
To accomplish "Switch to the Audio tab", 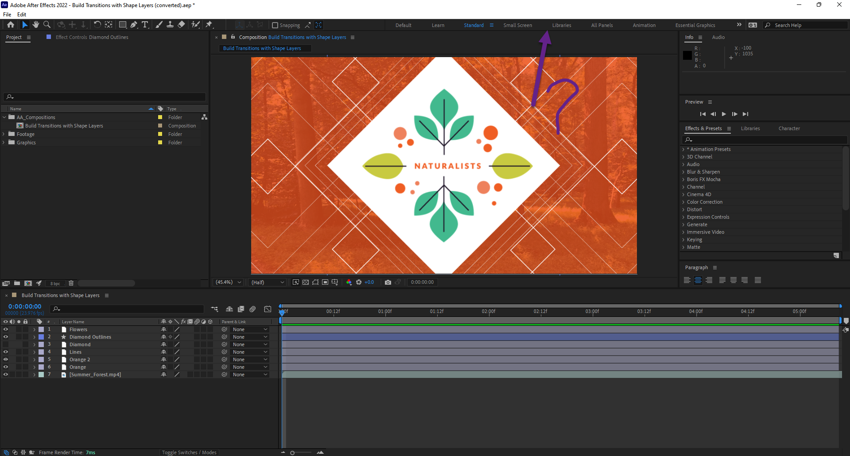I will tap(718, 37).
